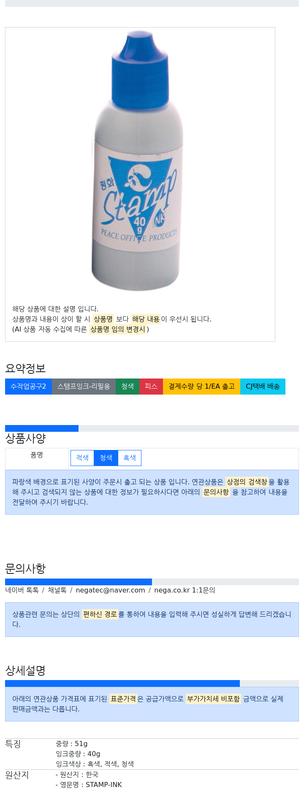Select the 적색 color option
The image size is (304, 790).
click(x=82, y=458)
